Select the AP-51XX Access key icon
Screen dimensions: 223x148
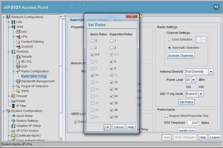pyautogui.click(x=13, y=131)
